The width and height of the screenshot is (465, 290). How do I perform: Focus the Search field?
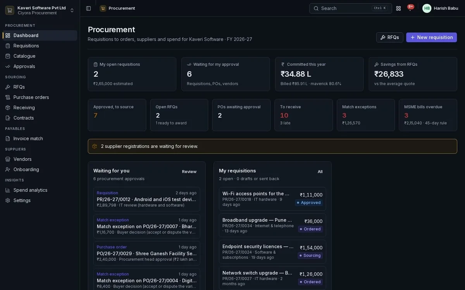(x=350, y=8)
